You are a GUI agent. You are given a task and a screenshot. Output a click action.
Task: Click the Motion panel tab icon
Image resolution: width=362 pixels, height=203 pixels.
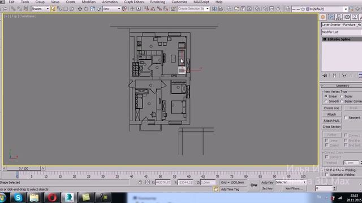pyautogui.click(x=347, y=17)
